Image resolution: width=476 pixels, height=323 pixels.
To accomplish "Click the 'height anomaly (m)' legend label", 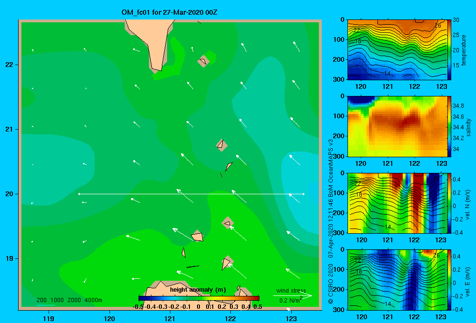I will coord(198,290).
